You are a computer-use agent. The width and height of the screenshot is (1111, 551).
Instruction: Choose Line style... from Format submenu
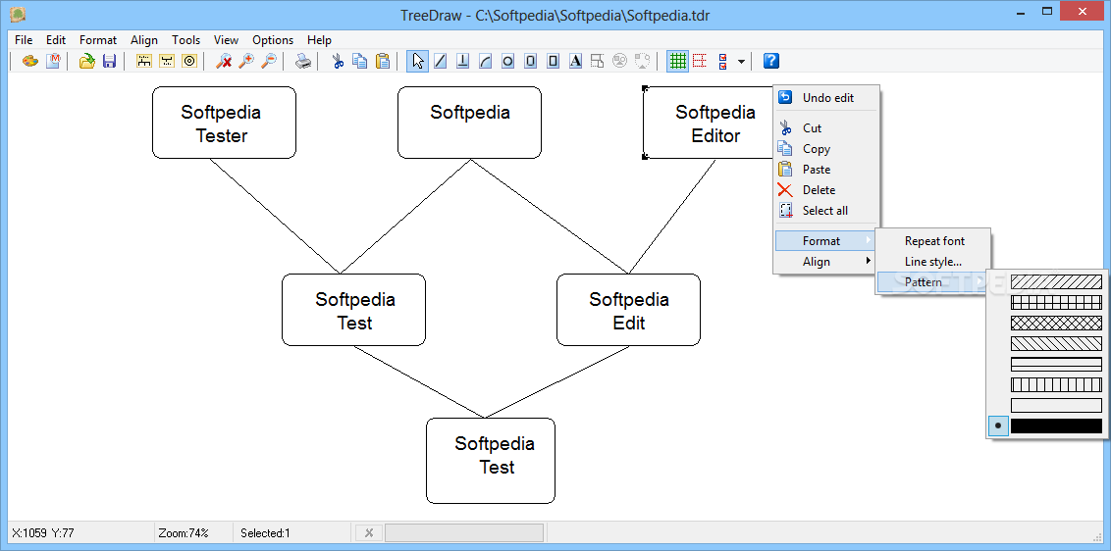coord(933,262)
